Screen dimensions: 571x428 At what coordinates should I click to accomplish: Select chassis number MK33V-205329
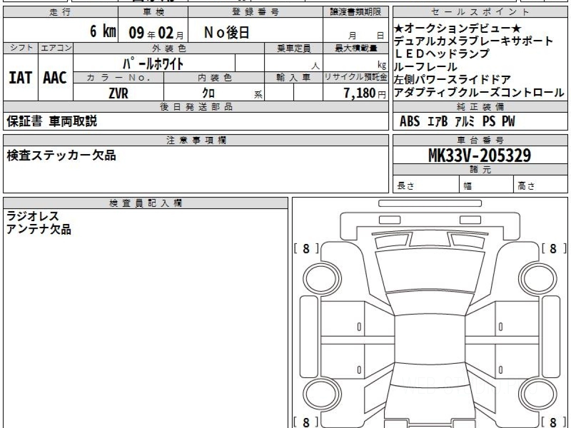480,156
